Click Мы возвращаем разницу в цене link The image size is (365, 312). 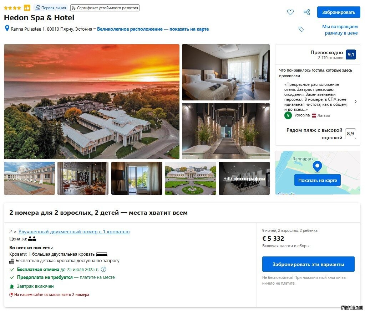pyautogui.click(x=340, y=30)
